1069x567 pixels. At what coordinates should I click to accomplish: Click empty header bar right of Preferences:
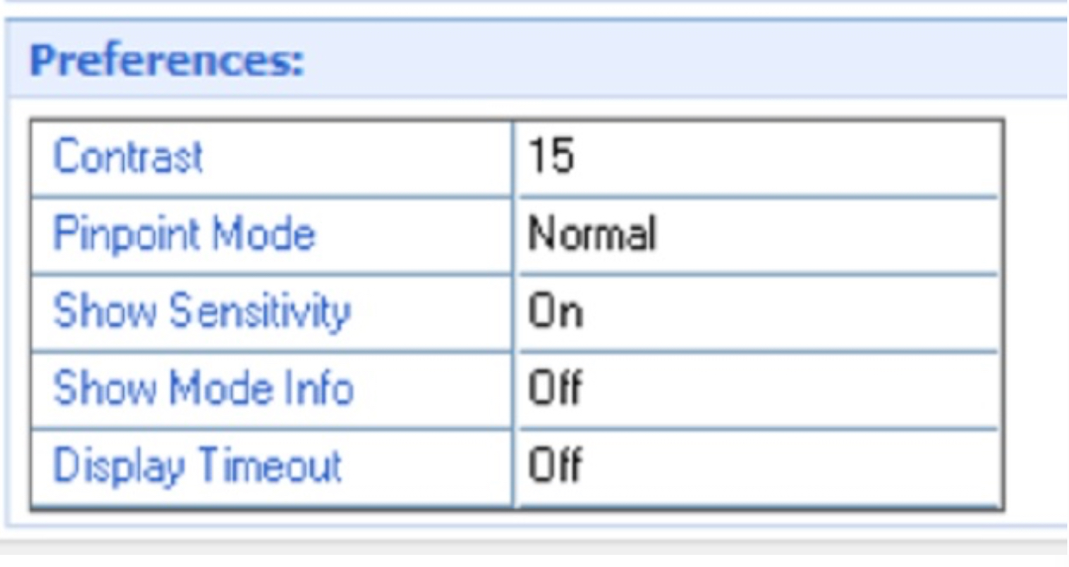tap(685, 62)
